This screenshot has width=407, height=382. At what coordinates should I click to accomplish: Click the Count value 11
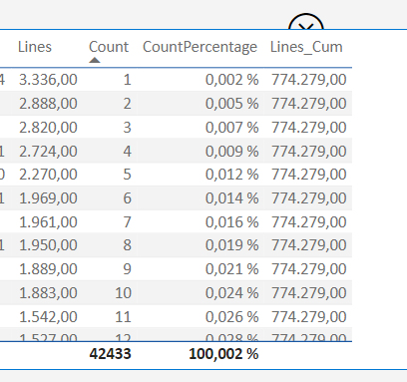coord(123,317)
